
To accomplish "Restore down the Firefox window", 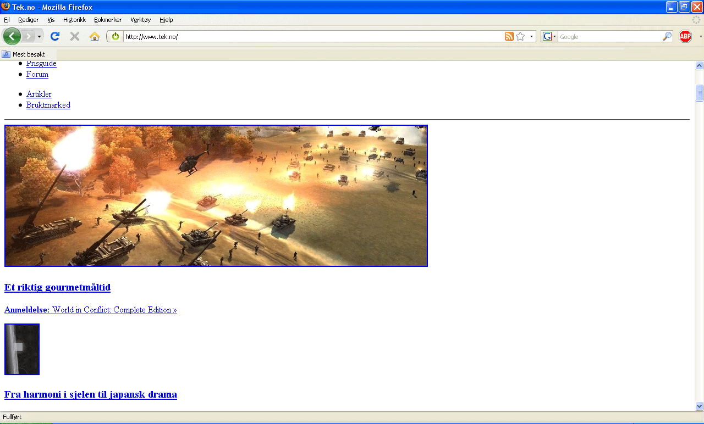I will click(x=684, y=7).
